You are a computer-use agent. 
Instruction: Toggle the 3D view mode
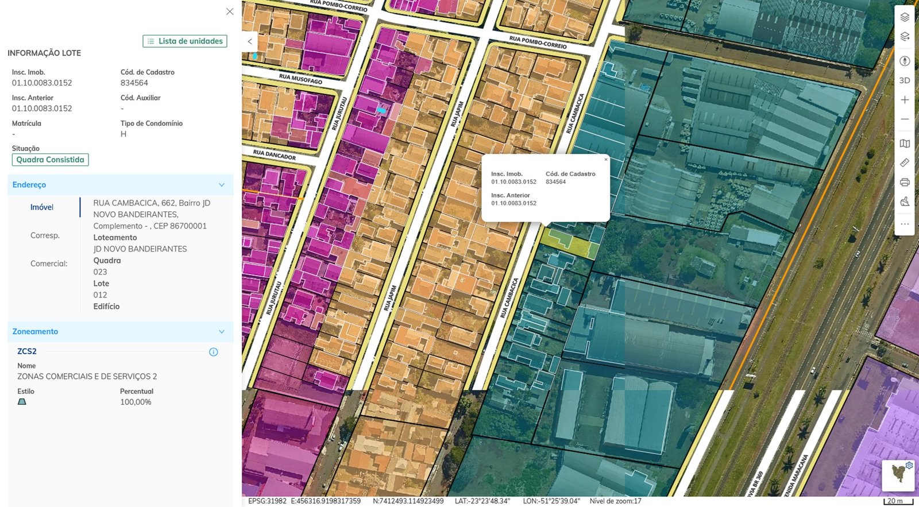click(905, 80)
